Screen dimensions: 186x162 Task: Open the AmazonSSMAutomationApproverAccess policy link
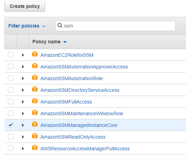coord(84,67)
